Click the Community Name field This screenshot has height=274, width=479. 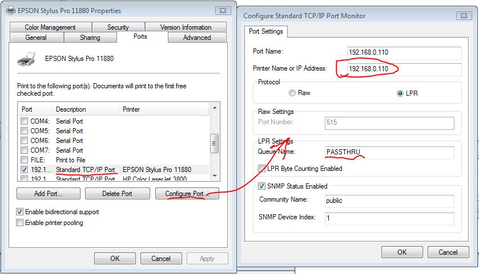click(389, 201)
